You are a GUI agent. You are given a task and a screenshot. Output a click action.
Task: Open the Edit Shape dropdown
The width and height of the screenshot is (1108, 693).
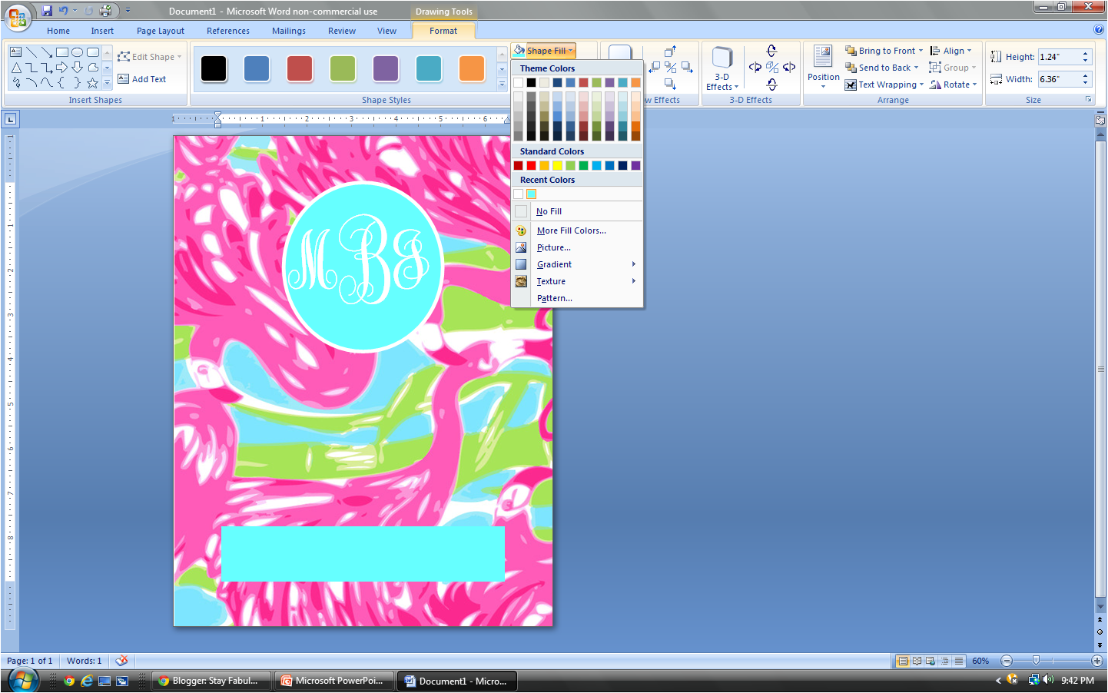point(150,57)
